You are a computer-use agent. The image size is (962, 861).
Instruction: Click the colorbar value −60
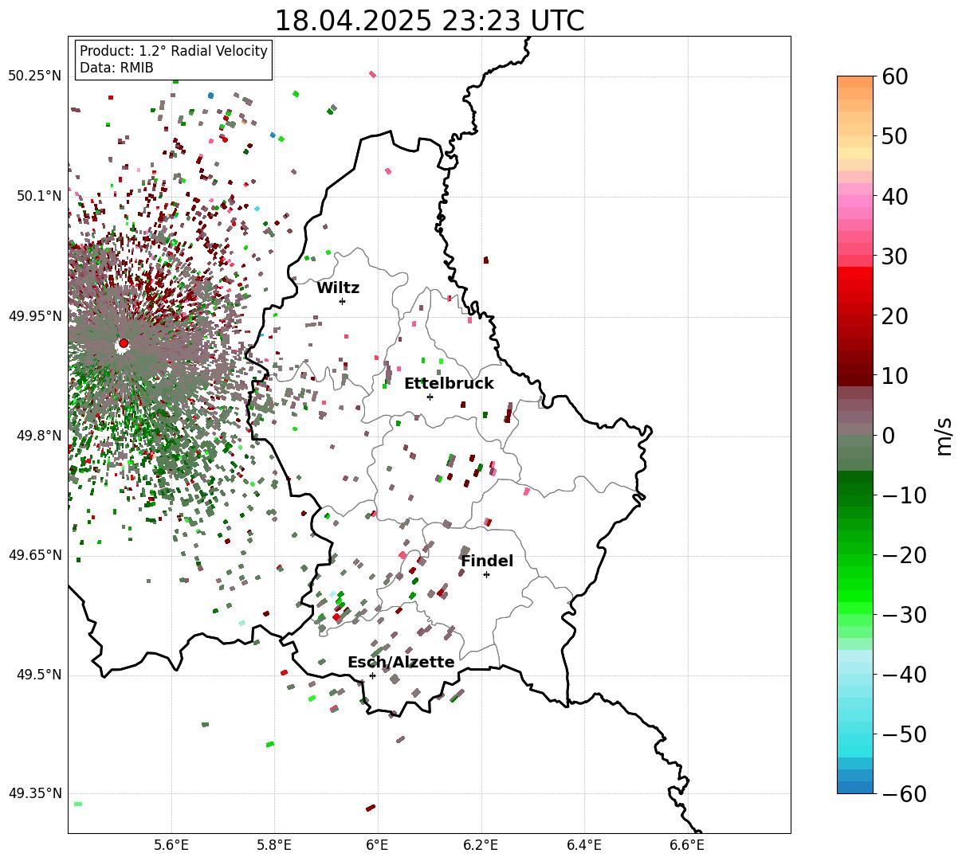[x=904, y=794]
